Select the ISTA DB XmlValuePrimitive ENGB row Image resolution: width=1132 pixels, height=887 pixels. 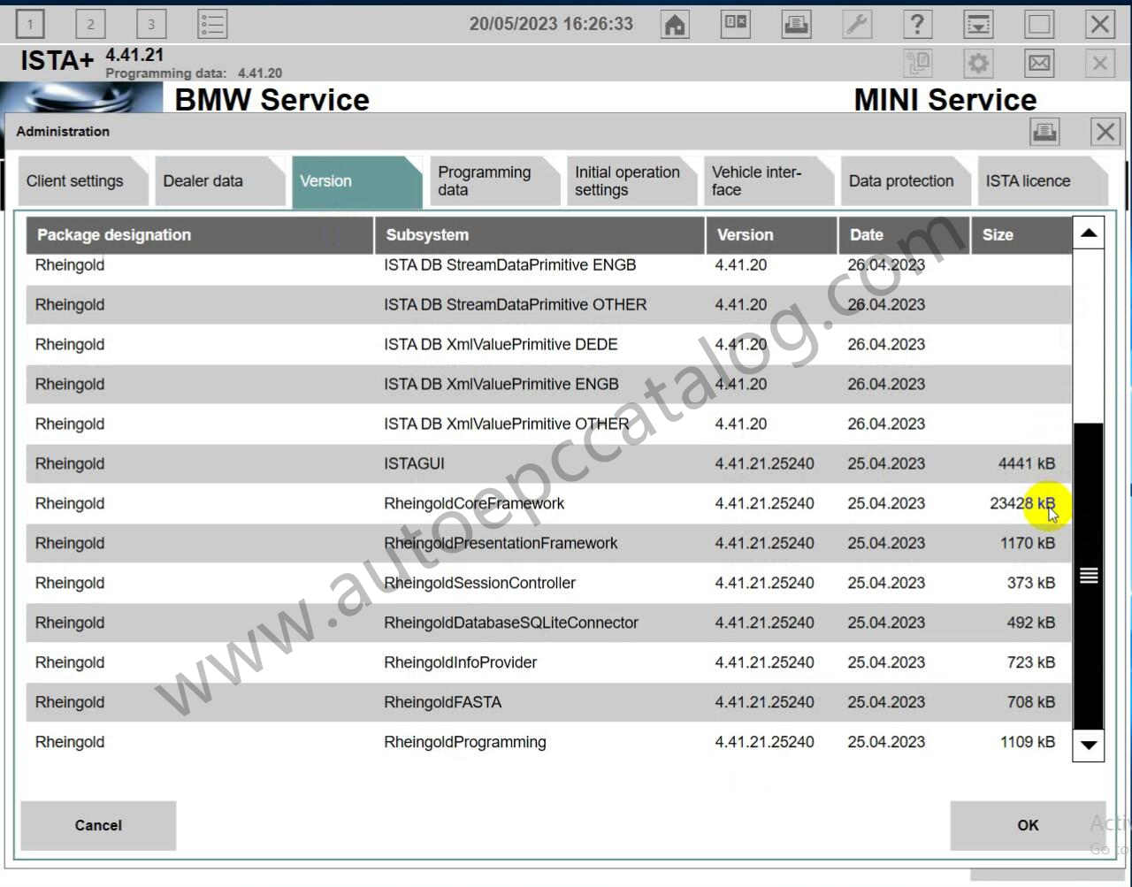pos(548,385)
